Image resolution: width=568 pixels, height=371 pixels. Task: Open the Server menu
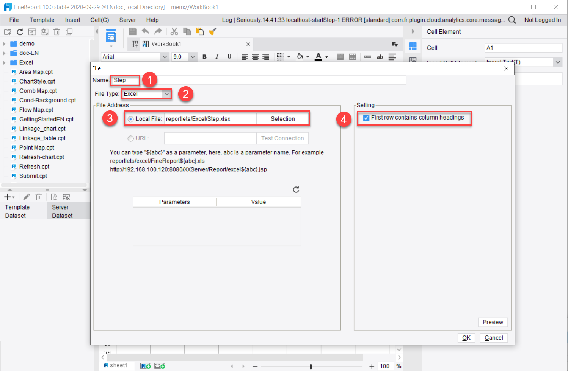(x=127, y=20)
